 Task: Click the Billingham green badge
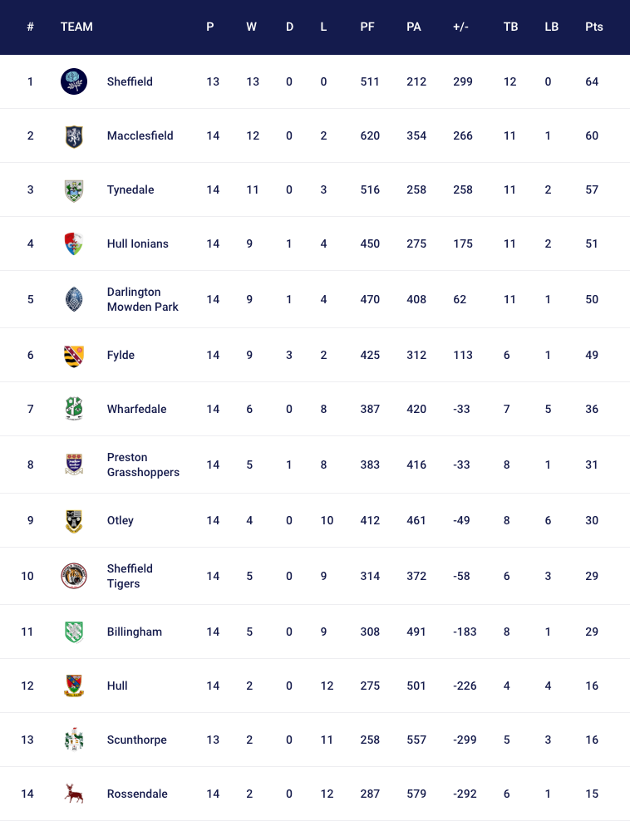[74, 632]
